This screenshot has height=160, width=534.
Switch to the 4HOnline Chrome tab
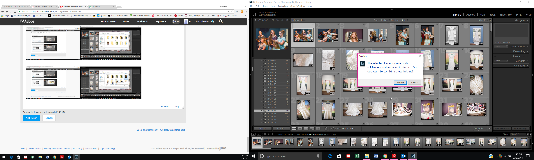102,7
